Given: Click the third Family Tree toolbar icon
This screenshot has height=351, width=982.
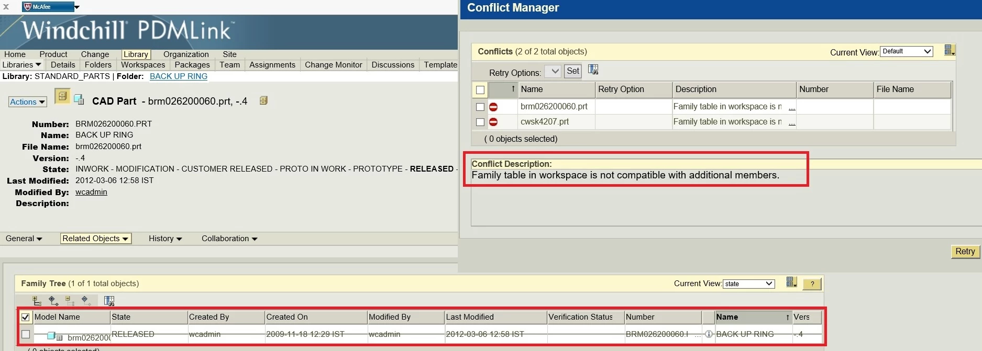Looking at the screenshot, I should click(70, 301).
